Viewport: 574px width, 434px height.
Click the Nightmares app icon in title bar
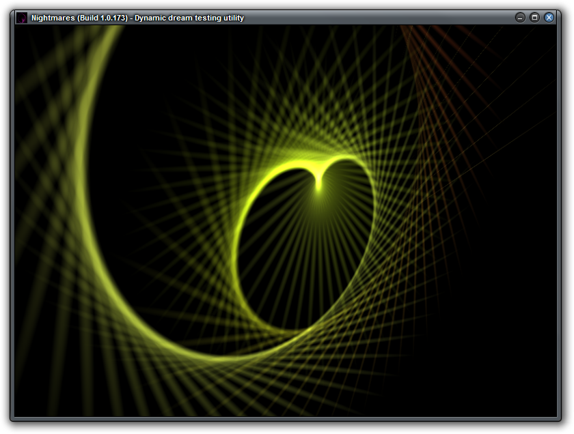coord(22,18)
